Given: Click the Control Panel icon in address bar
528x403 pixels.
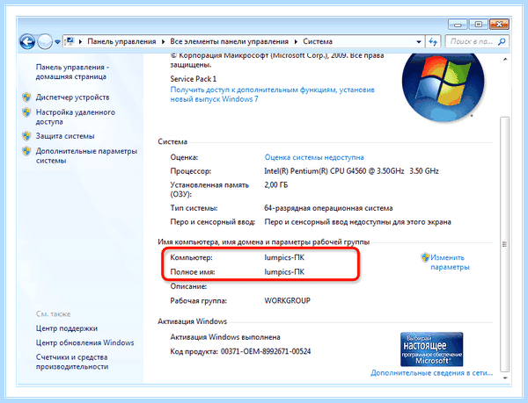Looking at the screenshot, I should (x=70, y=41).
